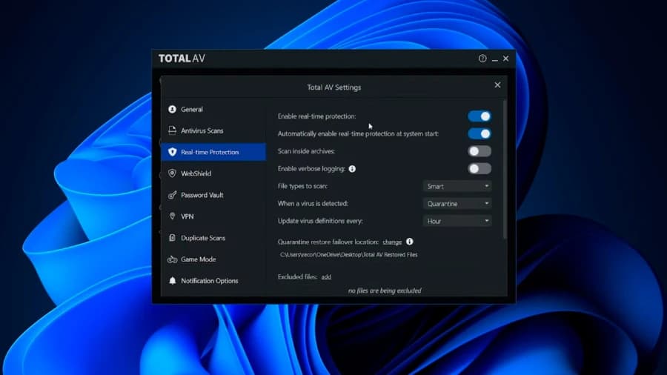Click the change link for quarantine location

point(392,242)
